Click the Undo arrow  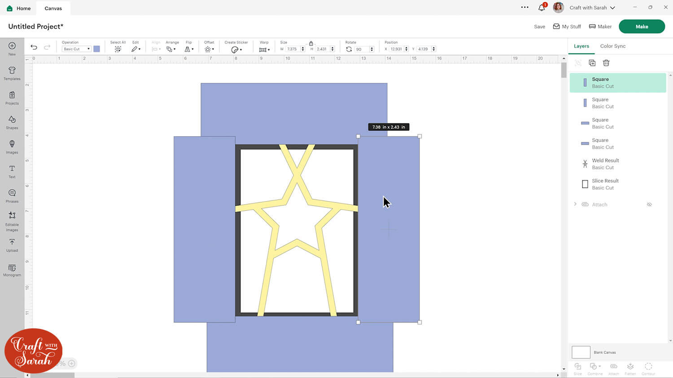point(34,47)
